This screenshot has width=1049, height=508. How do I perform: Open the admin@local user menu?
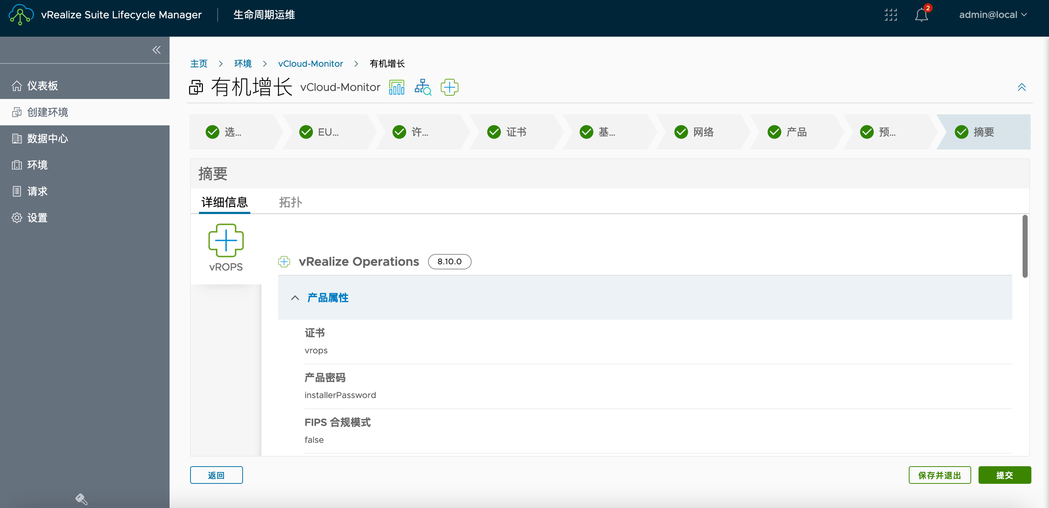pyautogui.click(x=993, y=15)
